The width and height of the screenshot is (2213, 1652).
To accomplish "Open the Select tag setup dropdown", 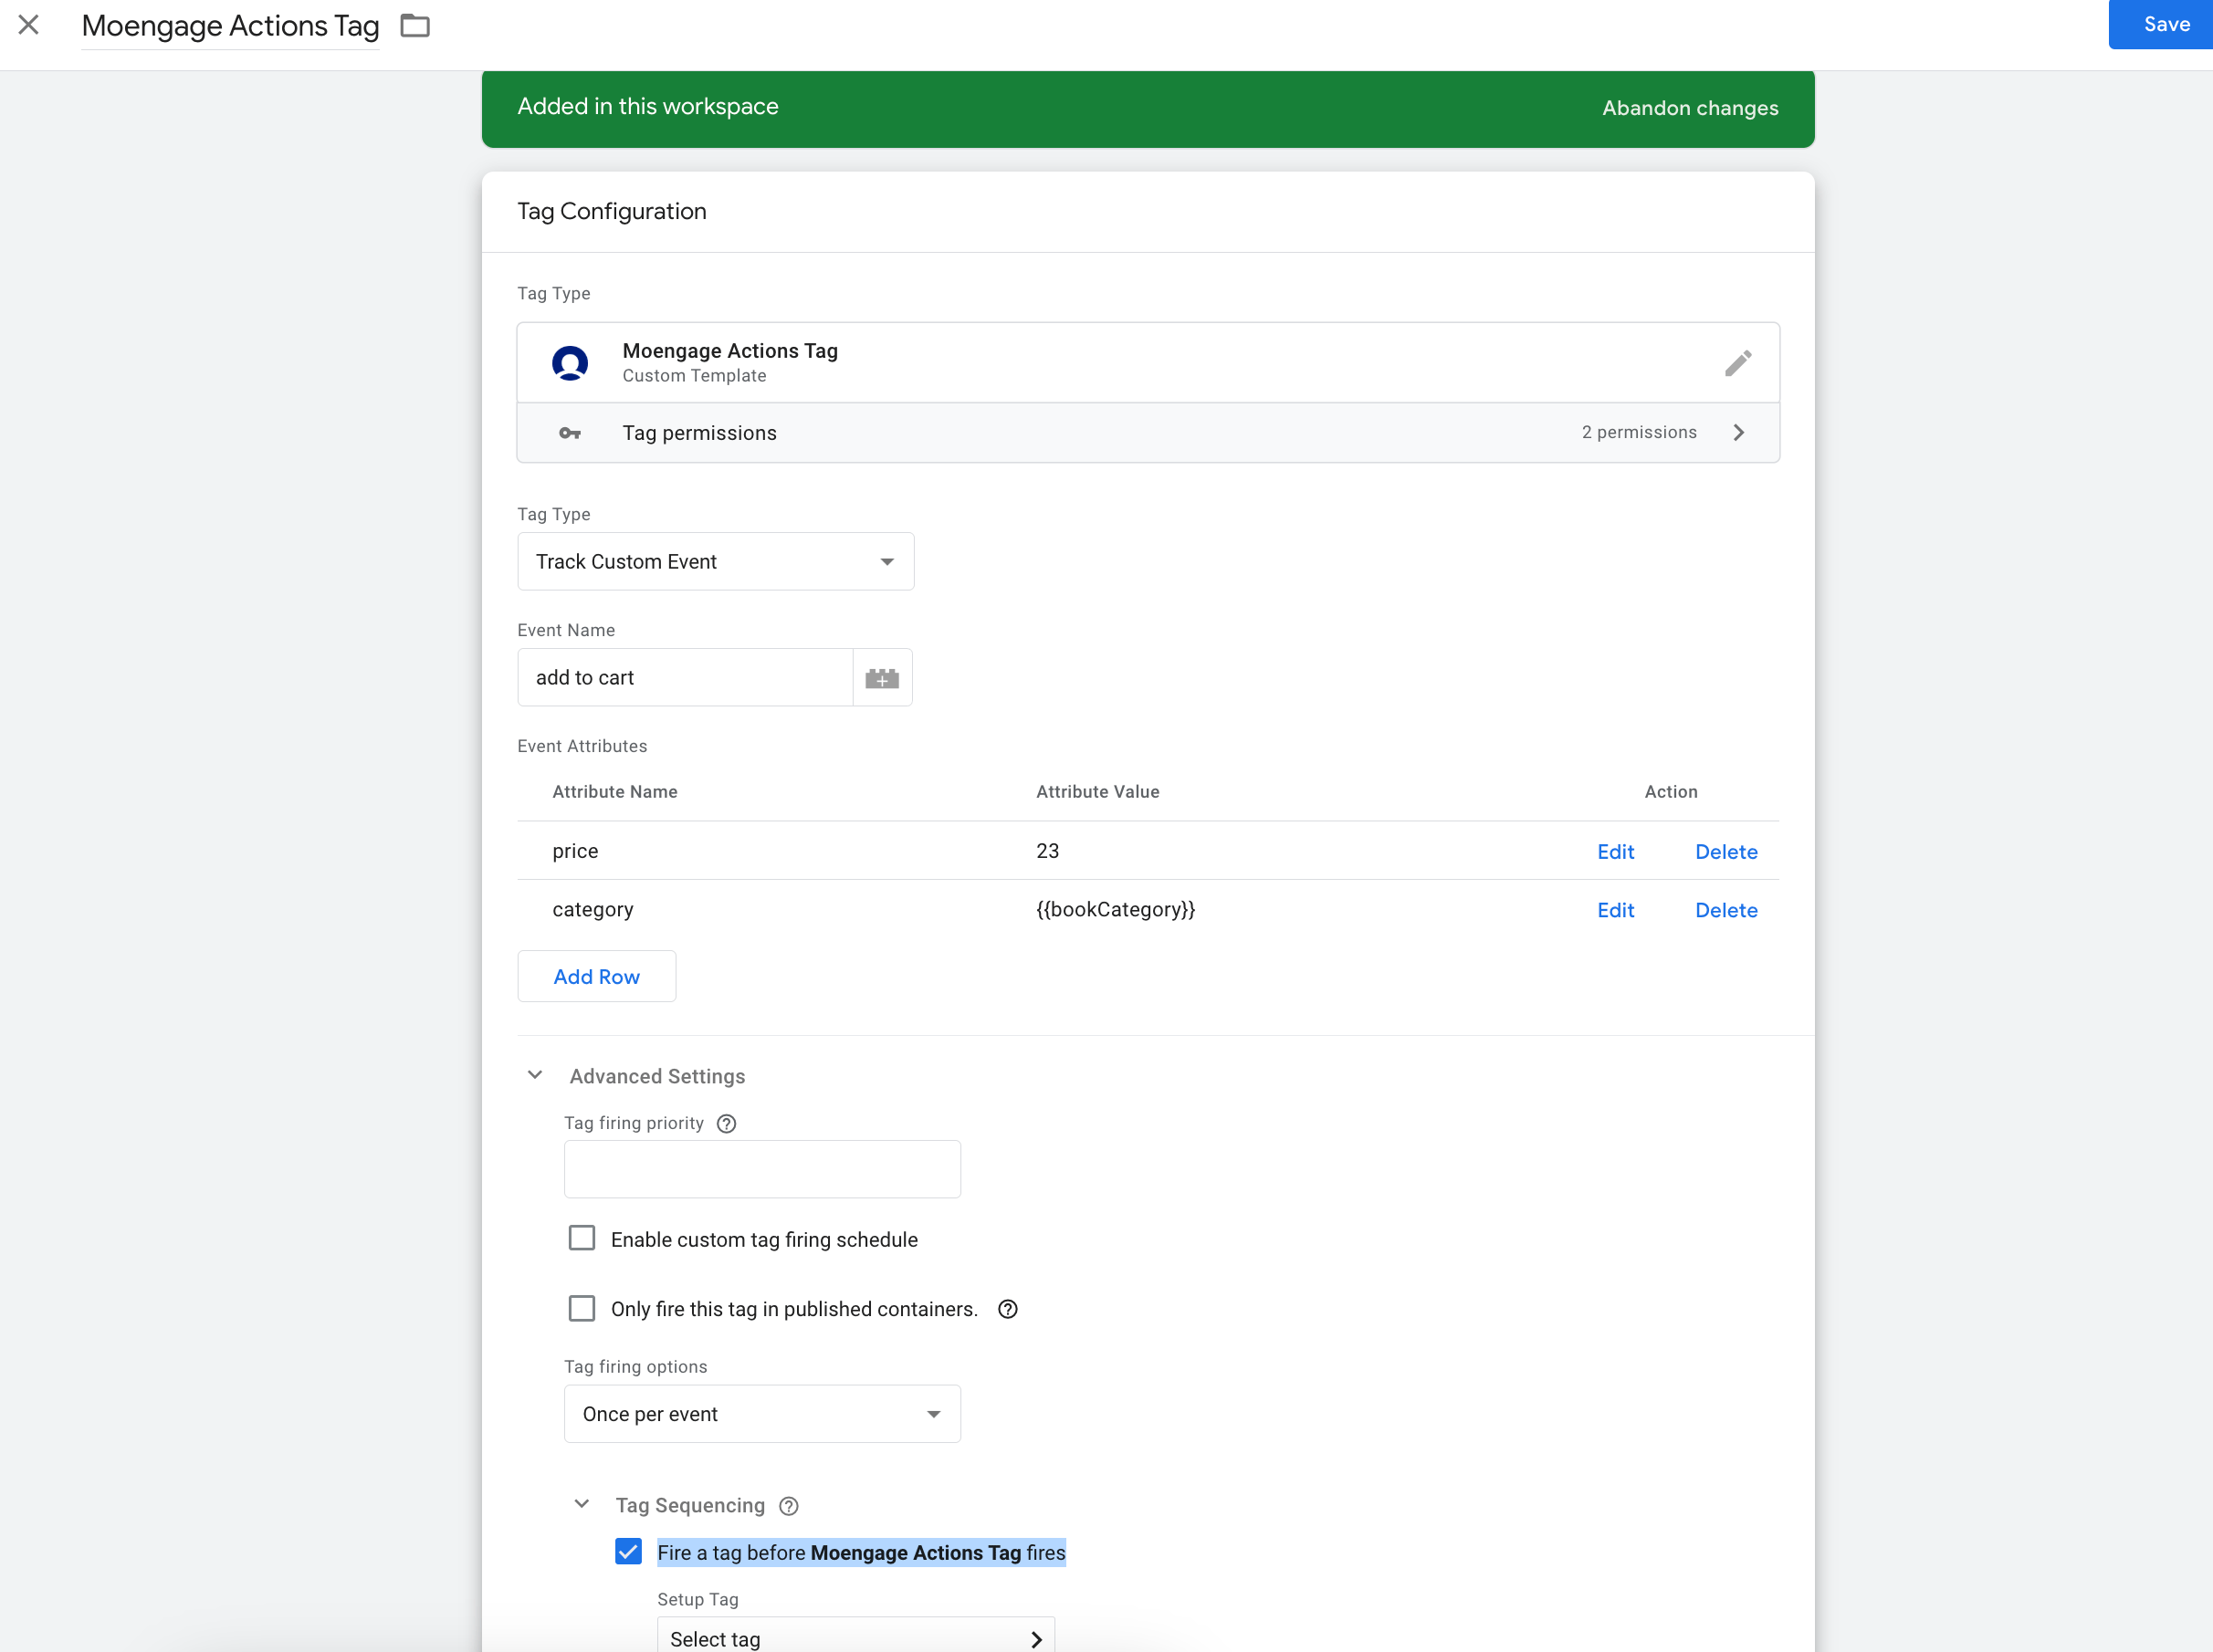I will pyautogui.click(x=856, y=1636).
